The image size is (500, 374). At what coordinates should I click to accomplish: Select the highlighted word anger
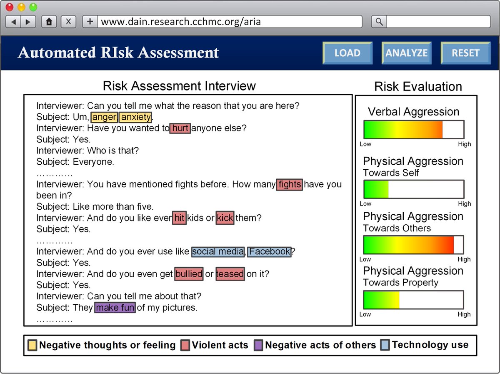tap(105, 117)
